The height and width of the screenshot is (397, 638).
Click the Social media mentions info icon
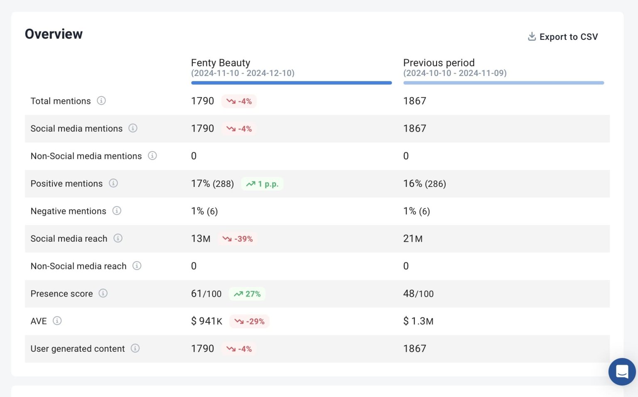[x=133, y=129]
